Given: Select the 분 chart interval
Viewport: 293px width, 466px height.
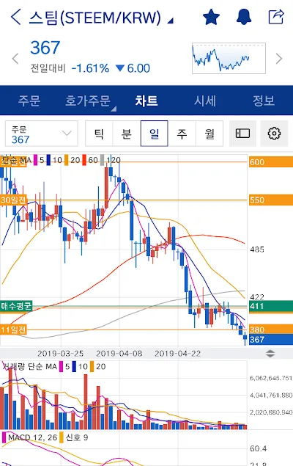Looking at the screenshot, I should pyautogui.click(x=127, y=134).
